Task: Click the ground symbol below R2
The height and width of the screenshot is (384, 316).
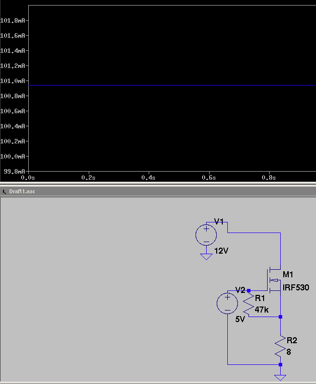Action: tap(280, 377)
